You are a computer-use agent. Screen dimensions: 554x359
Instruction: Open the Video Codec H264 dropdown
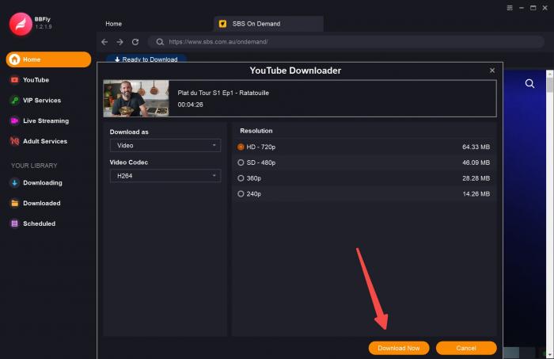[x=165, y=176]
